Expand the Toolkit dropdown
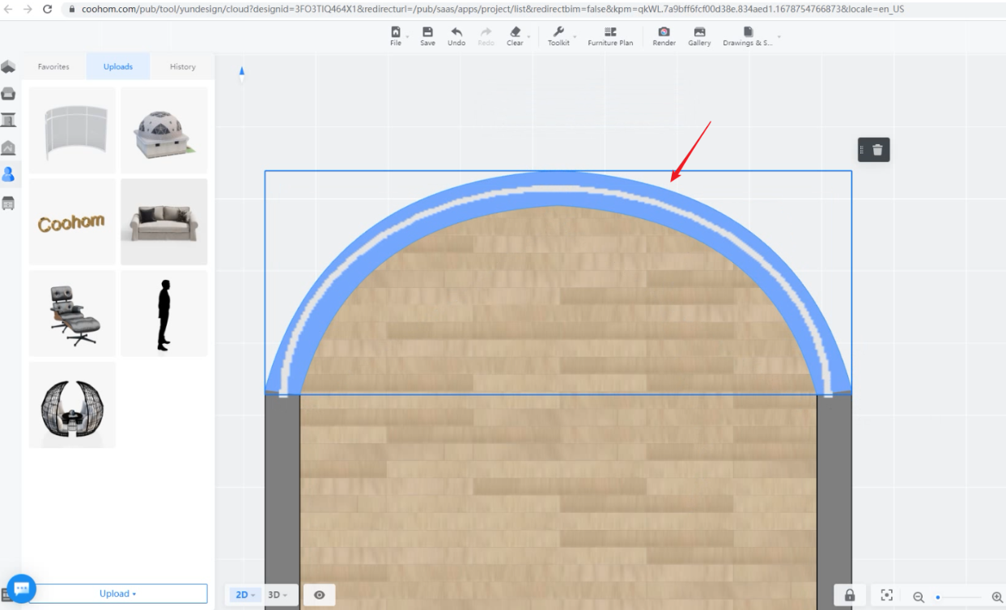 [558, 36]
